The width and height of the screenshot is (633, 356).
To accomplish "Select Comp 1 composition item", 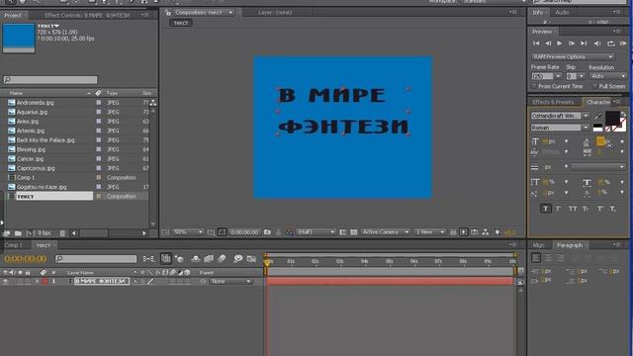I will pyautogui.click(x=25, y=178).
